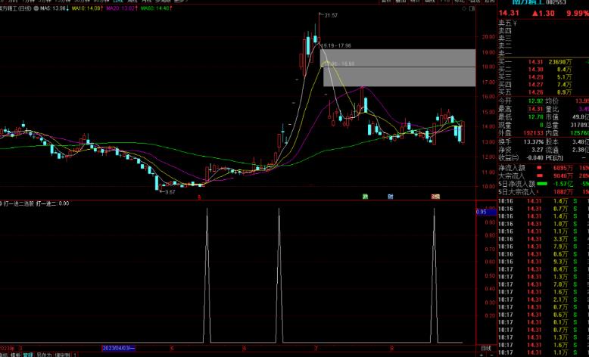Click the 买四 bid price 14.27
This screenshot has height=357, width=589.
tap(536, 85)
